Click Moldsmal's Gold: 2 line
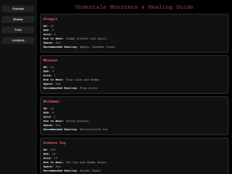The width and height of the screenshot is (232, 174). (x=49, y=117)
